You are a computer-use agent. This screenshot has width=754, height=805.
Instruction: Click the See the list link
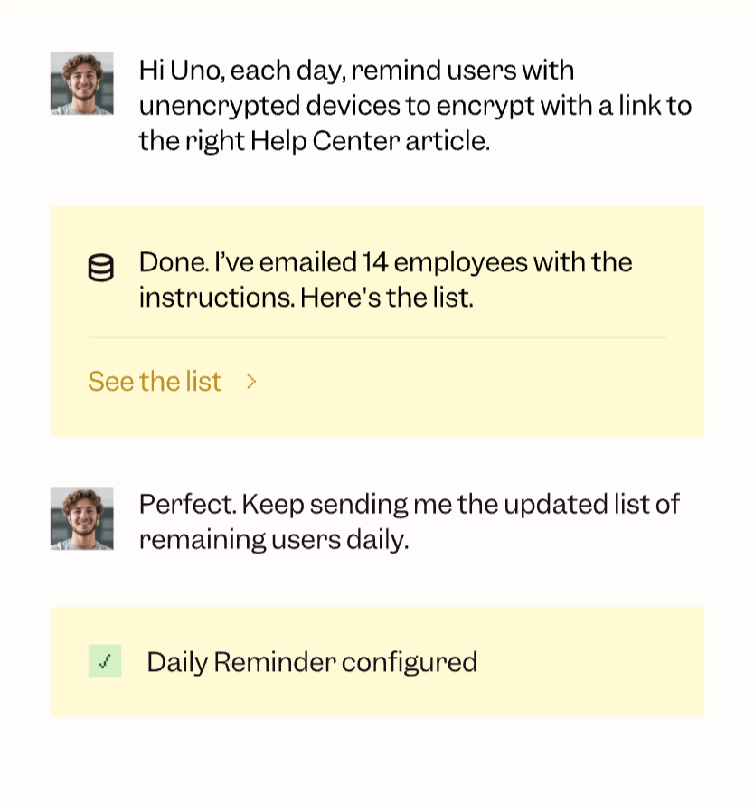[155, 381]
